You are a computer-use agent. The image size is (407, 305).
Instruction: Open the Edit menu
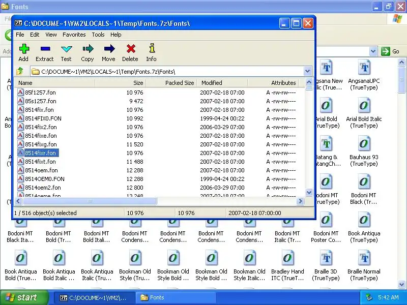35,35
